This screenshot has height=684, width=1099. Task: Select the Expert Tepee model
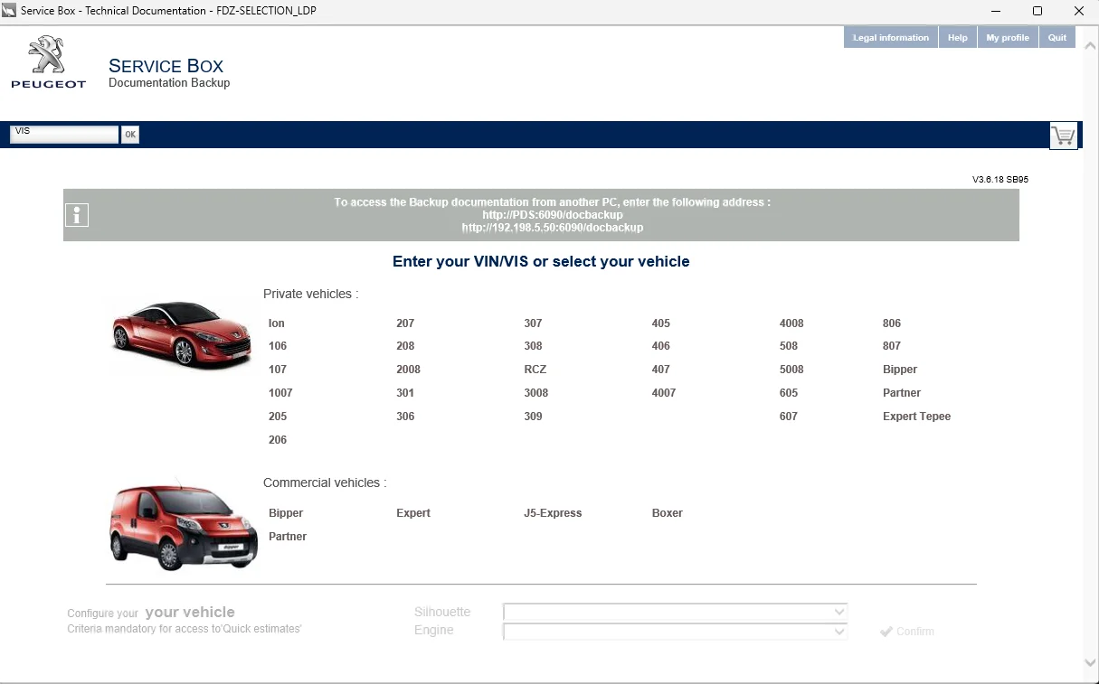point(916,417)
